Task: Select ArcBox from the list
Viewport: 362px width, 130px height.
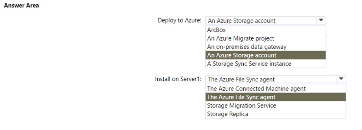Action: [x=265, y=30]
